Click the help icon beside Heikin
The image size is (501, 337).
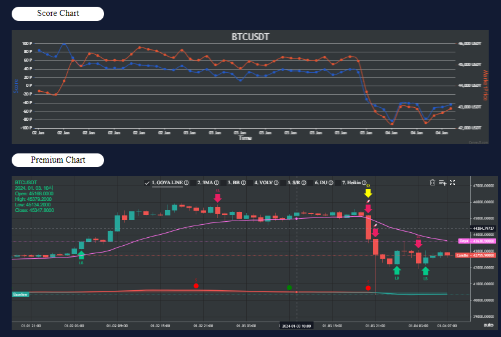coord(366,182)
